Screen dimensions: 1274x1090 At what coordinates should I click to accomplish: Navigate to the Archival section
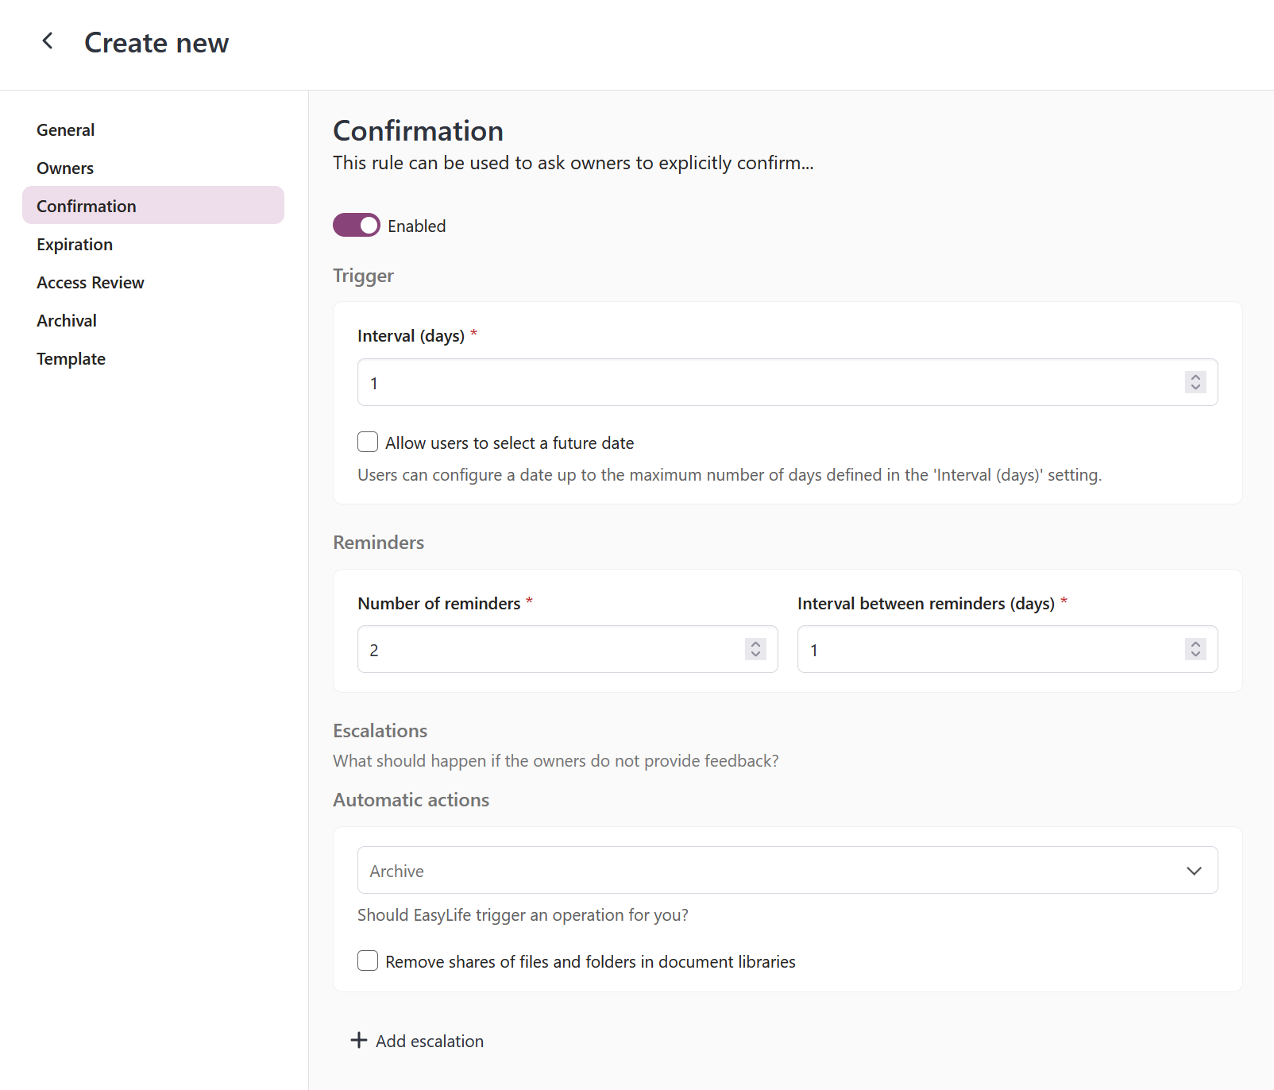pos(67,320)
